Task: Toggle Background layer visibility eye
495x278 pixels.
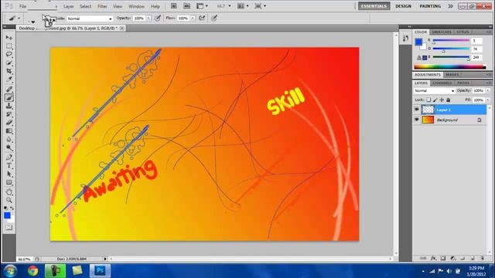Action: tap(417, 120)
